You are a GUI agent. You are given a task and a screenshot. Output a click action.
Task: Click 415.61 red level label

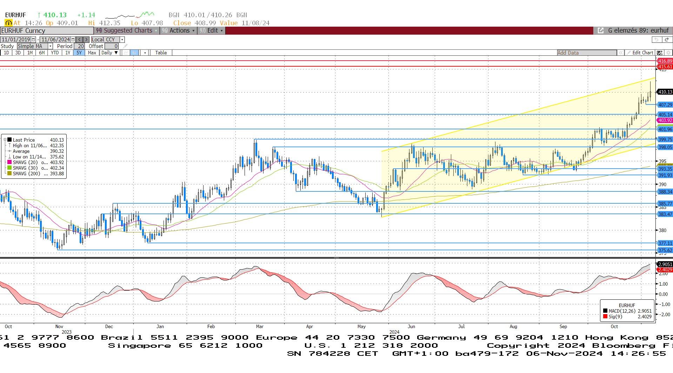[x=665, y=67]
